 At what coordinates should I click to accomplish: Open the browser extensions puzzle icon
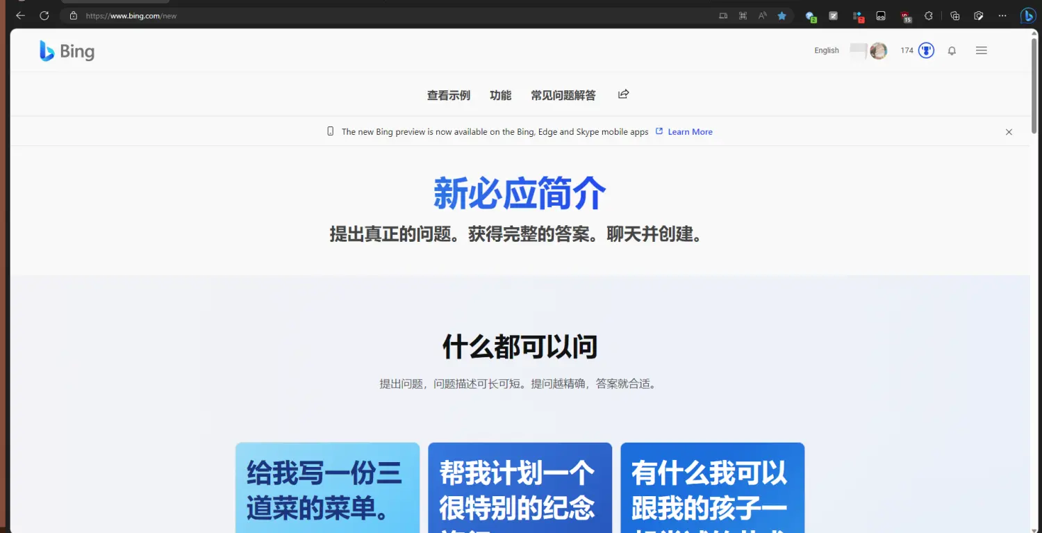[928, 15]
